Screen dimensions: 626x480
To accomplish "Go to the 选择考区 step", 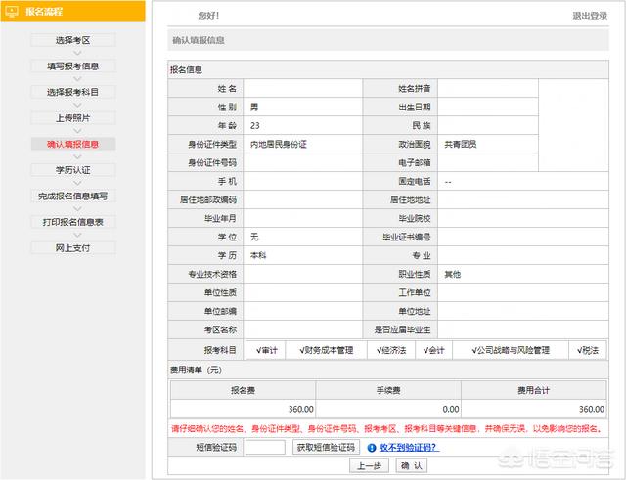I will pos(72,40).
